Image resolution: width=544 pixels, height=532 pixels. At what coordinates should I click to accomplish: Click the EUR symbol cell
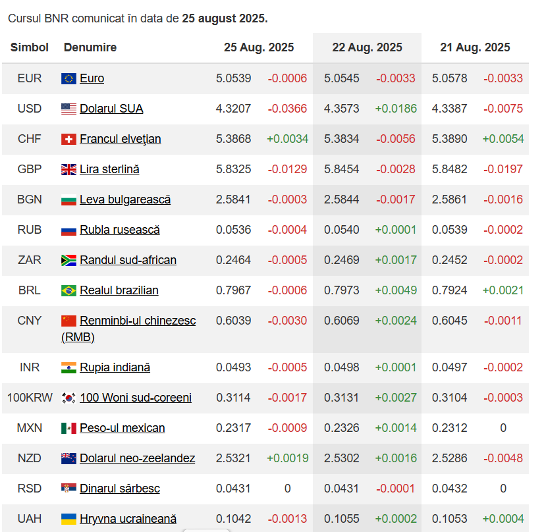pos(30,78)
